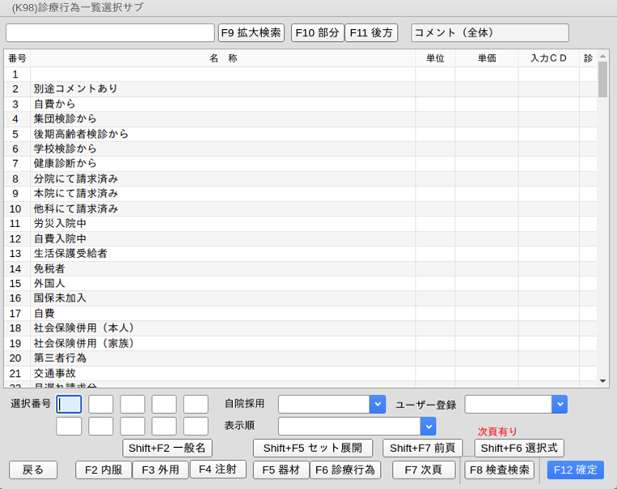The image size is (617, 489).
Task: Expand the ユーザー登録 dropdown
Action: pyautogui.click(x=559, y=404)
